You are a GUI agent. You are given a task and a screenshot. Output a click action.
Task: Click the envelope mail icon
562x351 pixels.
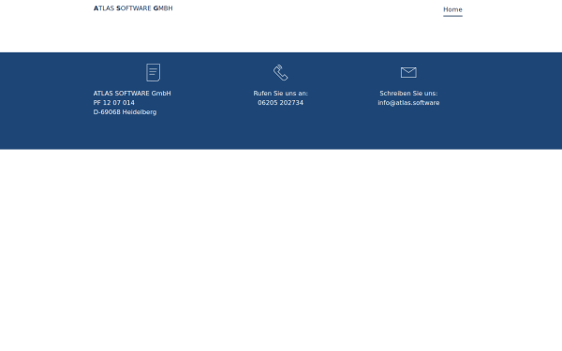tap(408, 72)
